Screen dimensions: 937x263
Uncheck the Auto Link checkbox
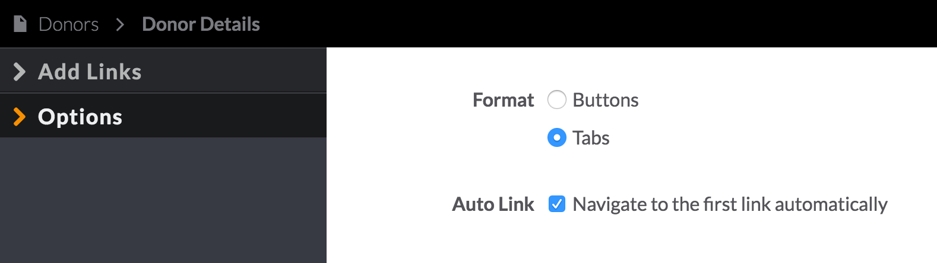click(x=557, y=204)
